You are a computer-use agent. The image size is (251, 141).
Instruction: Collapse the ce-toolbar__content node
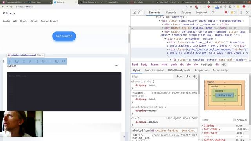coord(165,39)
